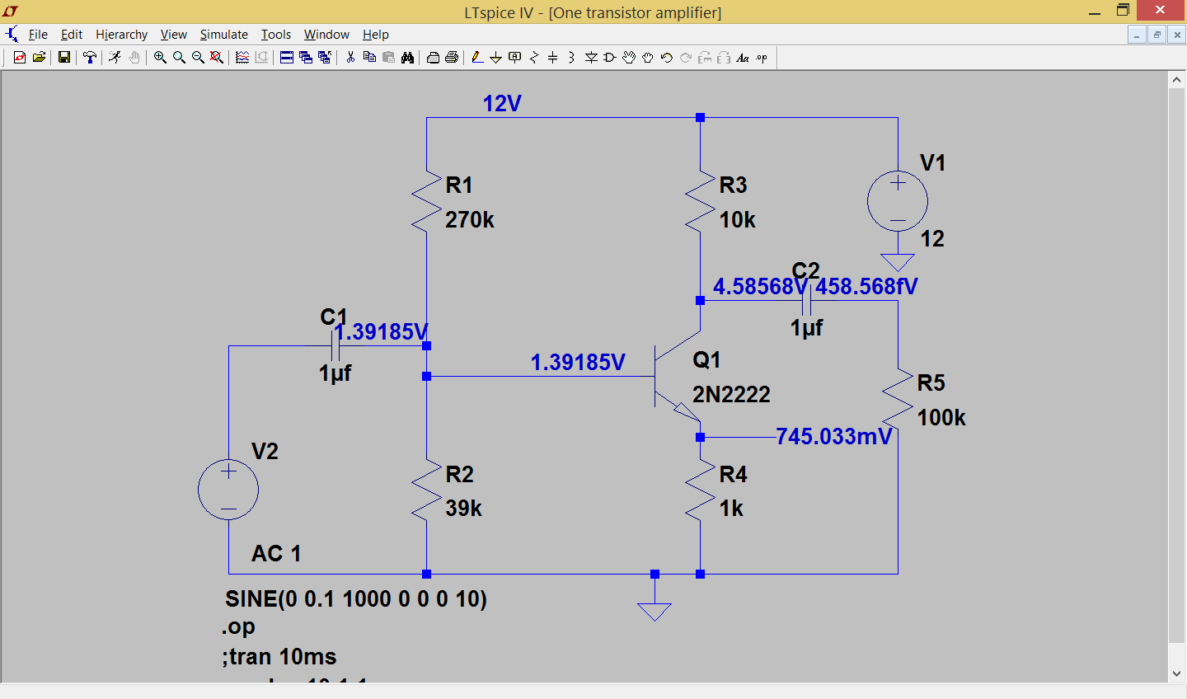Click the 2N2222 transistor label
Screen dimensions: 1187x699
[731, 395]
